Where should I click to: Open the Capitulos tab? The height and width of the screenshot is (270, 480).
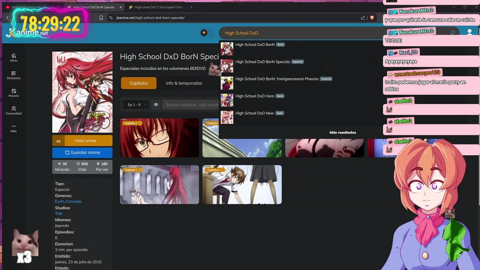(138, 83)
